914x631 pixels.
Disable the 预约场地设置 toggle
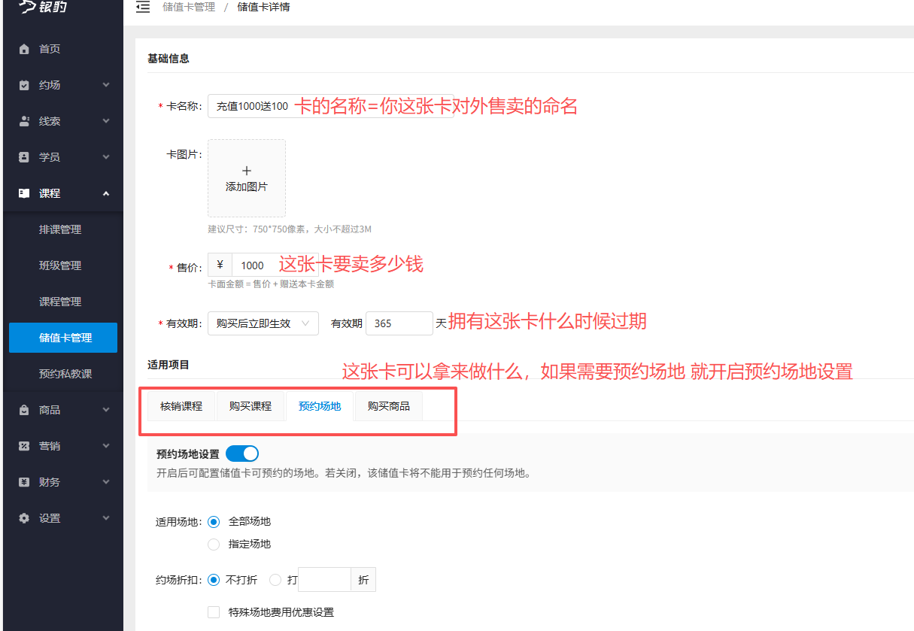241,454
